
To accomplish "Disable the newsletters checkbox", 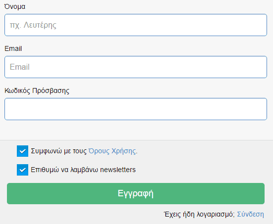I will [x=22, y=170].
